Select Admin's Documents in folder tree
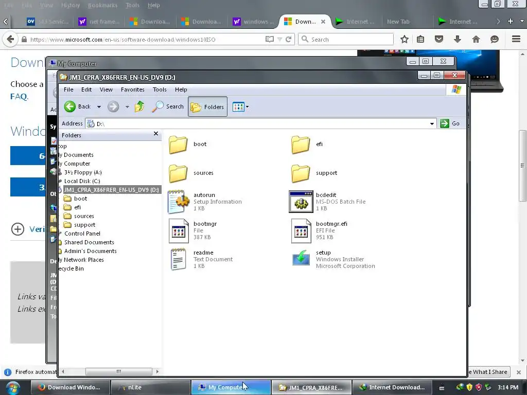 pyautogui.click(x=91, y=251)
